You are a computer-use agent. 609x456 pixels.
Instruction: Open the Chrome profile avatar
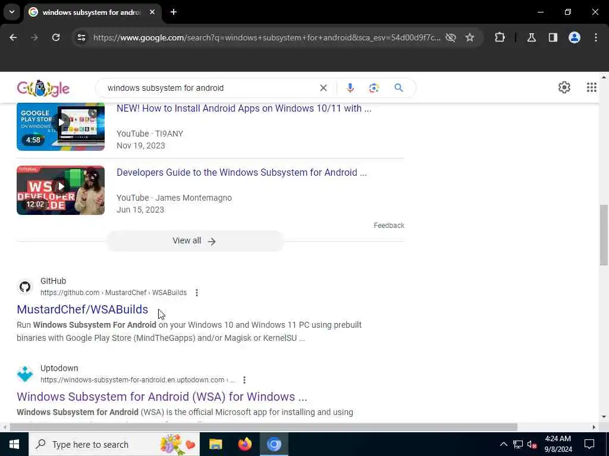click(x=575, y=37)
